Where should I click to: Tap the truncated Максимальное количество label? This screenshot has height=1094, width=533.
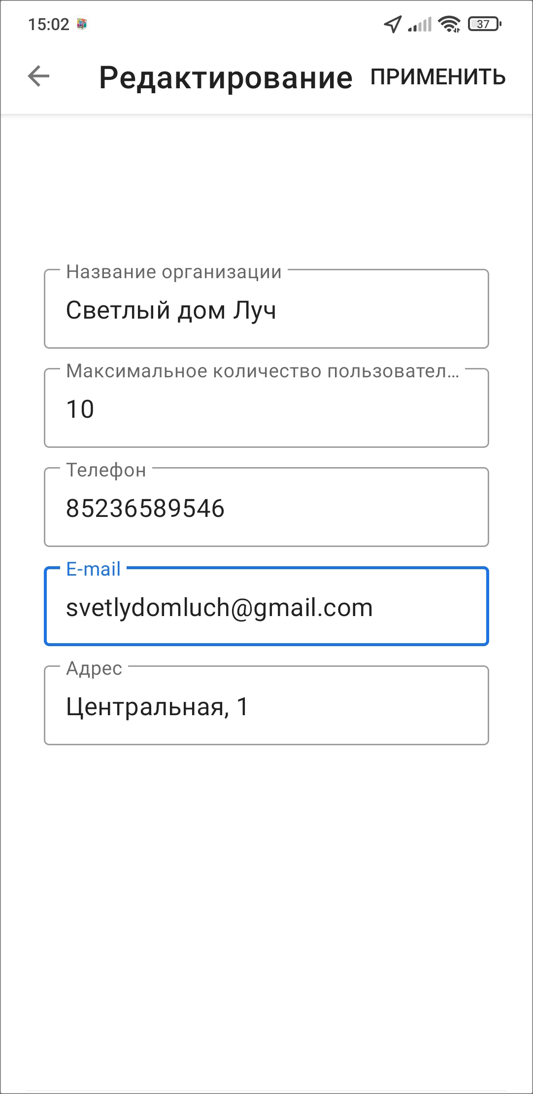click(x=262, y=371)
